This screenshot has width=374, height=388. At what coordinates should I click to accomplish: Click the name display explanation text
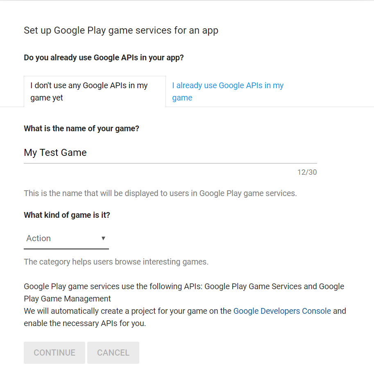tap(160, 193)
